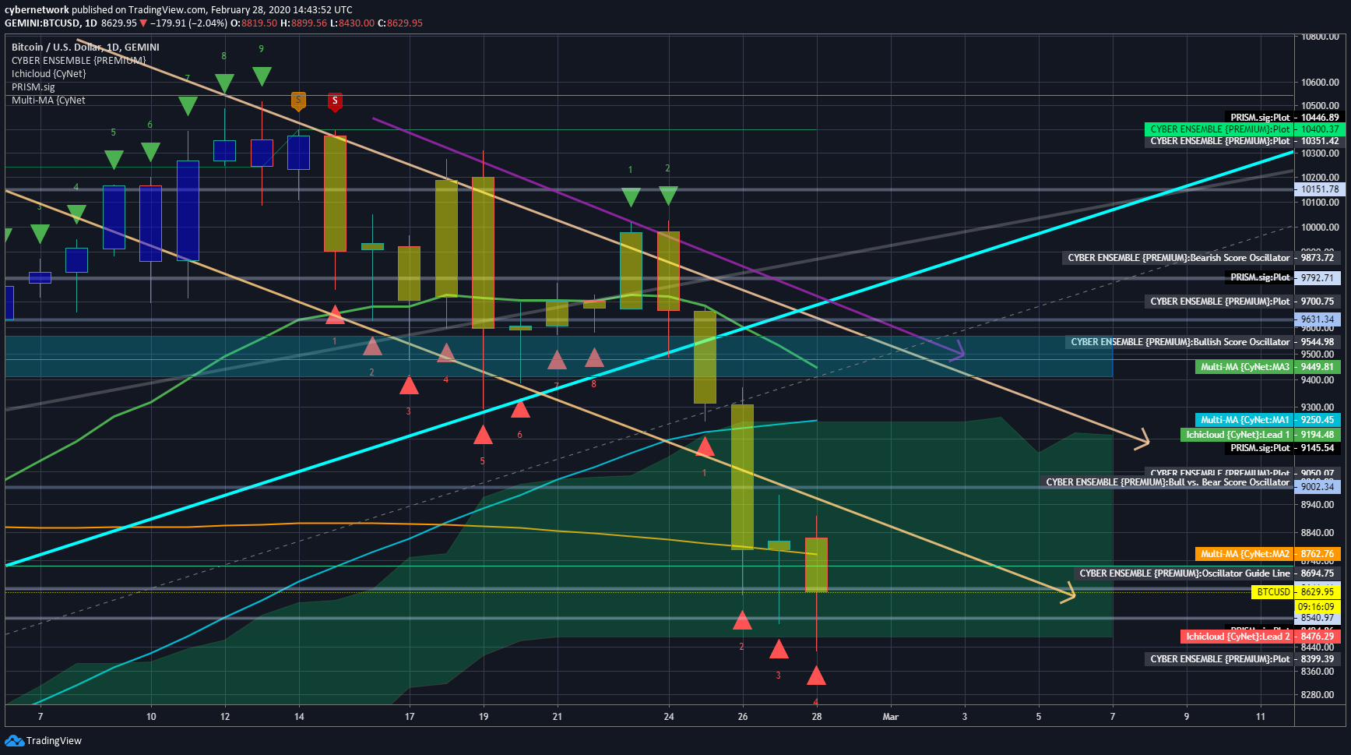Select the green triangle marker numbered 9
Image resolution: width=1351 pixels, height=755 pixels.
262,76
